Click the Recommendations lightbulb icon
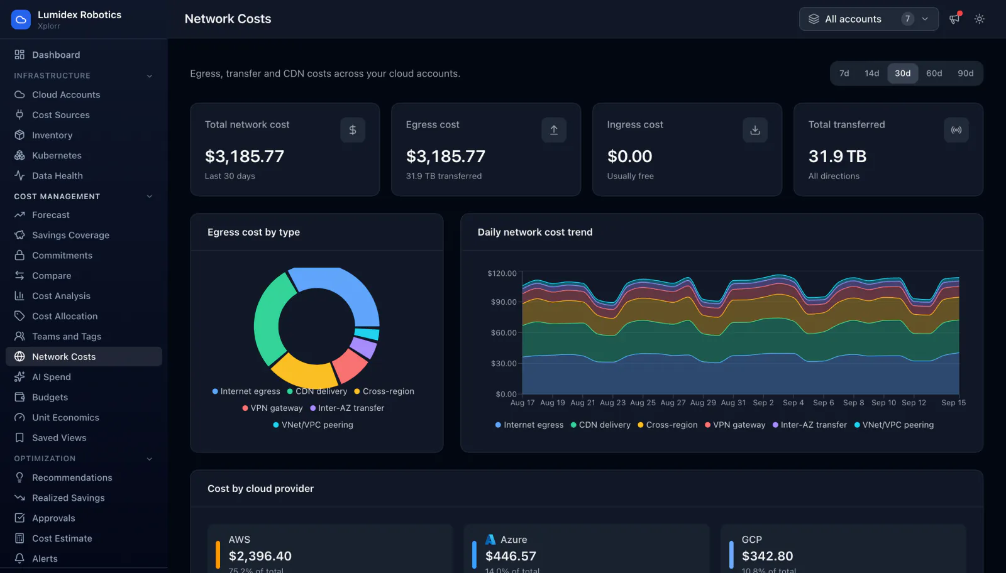 pyautogui.click(x=19, y=477)
